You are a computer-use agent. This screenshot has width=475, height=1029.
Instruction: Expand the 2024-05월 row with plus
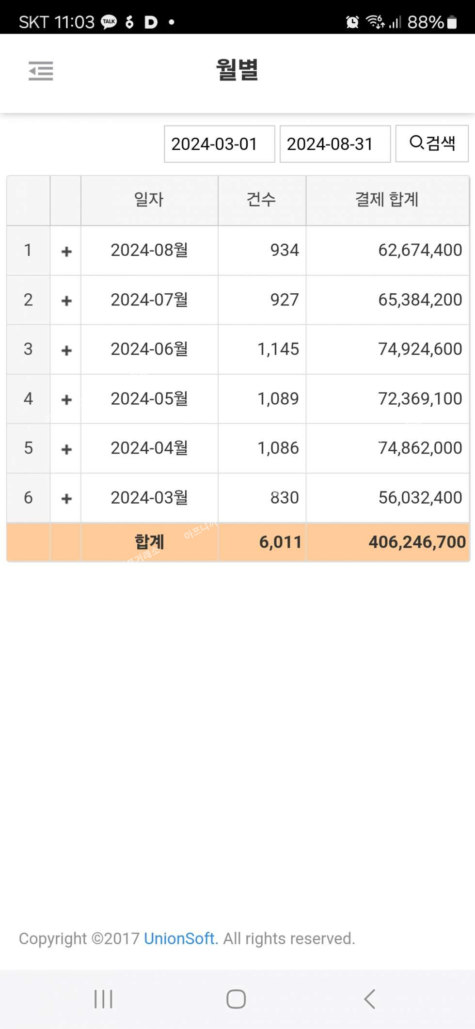coord(66,399)
